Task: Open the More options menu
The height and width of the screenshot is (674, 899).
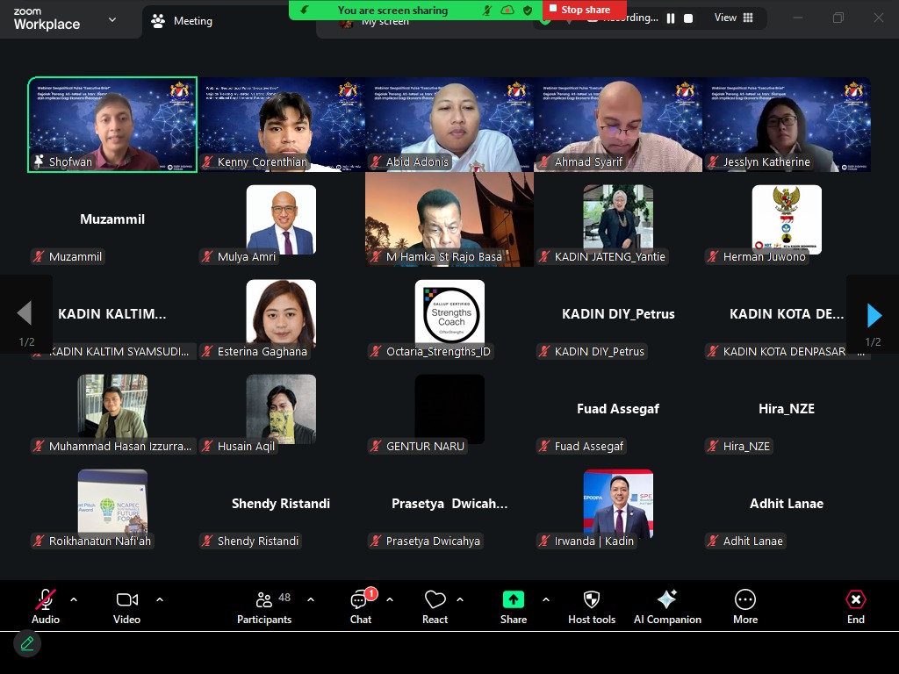Action: click(745, 606)
